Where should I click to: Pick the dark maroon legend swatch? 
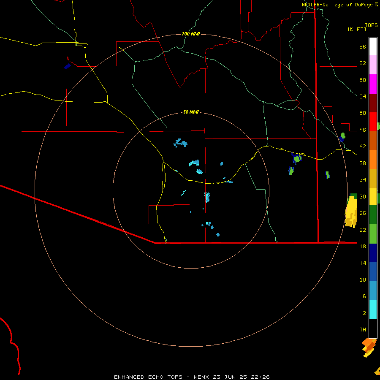pos(373,103)
